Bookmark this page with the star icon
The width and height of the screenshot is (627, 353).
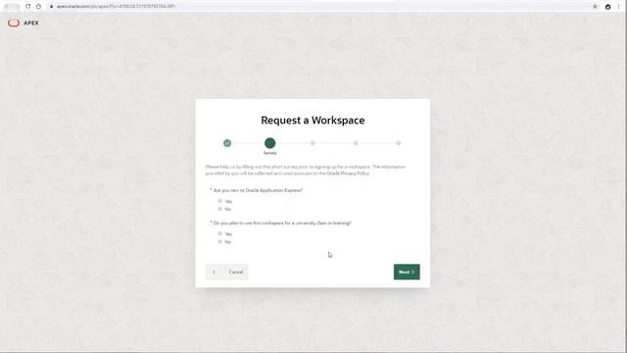[595, 7]
